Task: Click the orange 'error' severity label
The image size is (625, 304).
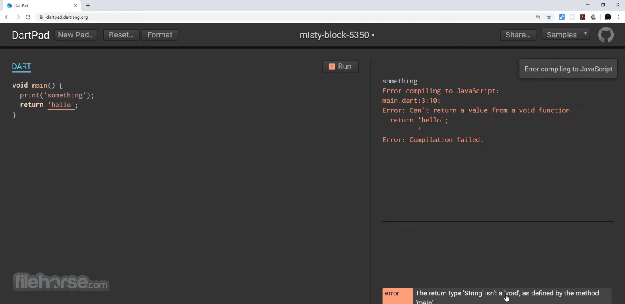Action: 397,296
